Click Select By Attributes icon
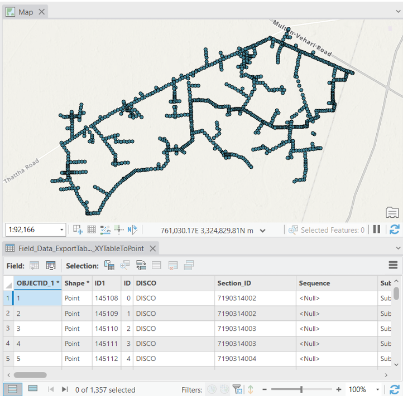This screenshot has width=403, height=396. pyautogui.click(x=109, y=265)
